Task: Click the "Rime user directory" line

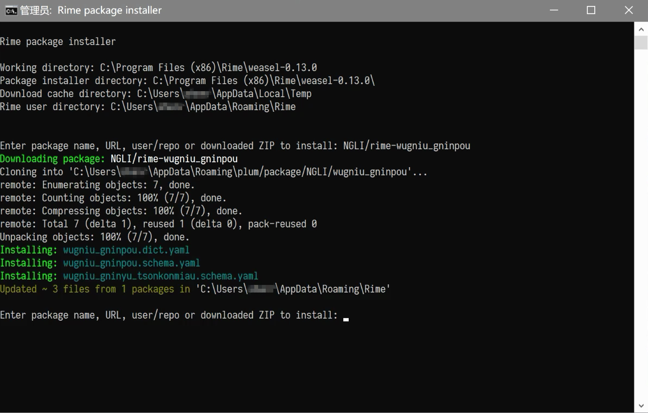Action: (x=147, y=107)
